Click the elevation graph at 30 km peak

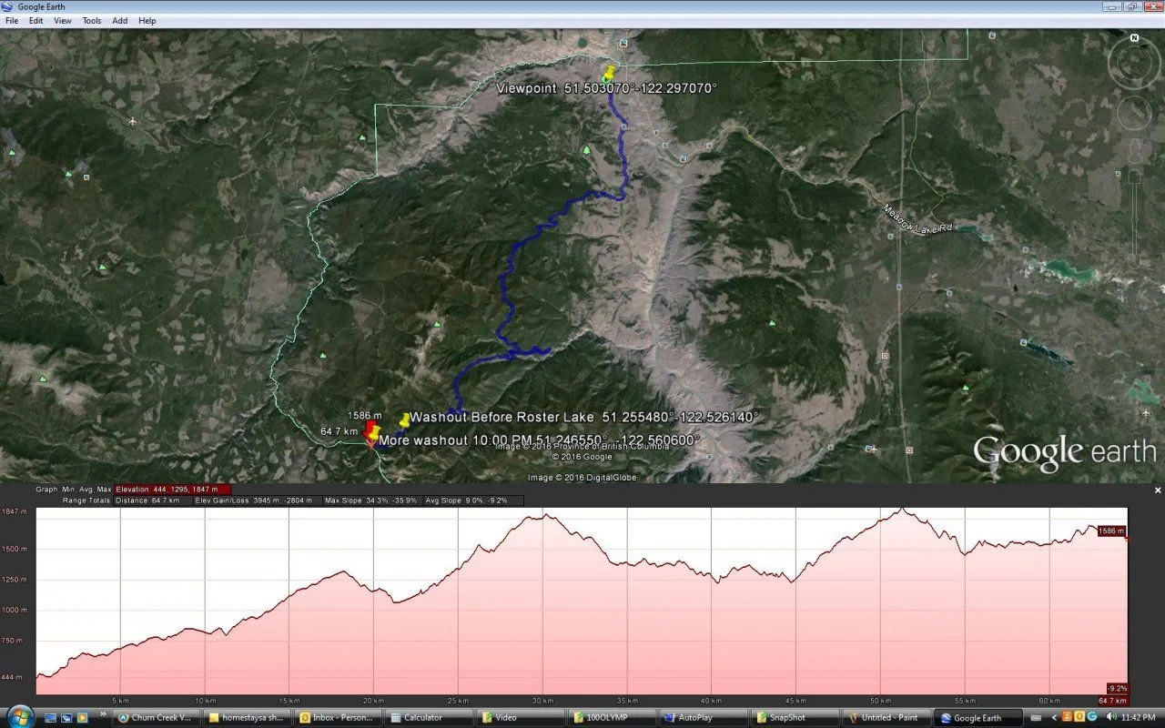pyautogui.click(x=544, y=516)
